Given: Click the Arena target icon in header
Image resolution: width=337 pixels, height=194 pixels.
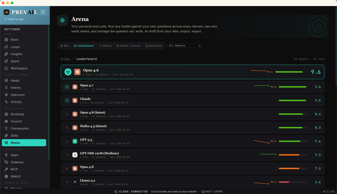Looking at the screenshot, I should point(62,20).
